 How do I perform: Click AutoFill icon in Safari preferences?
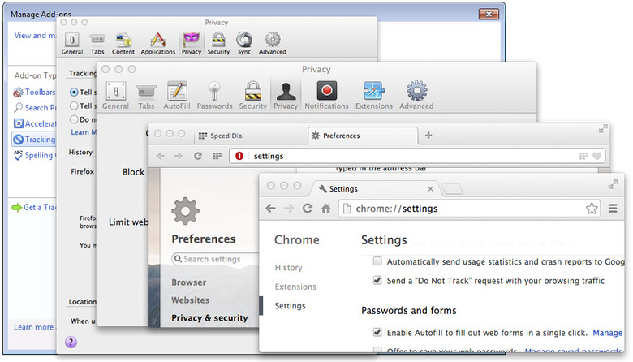pyautogui.click(x=177, y=93)
